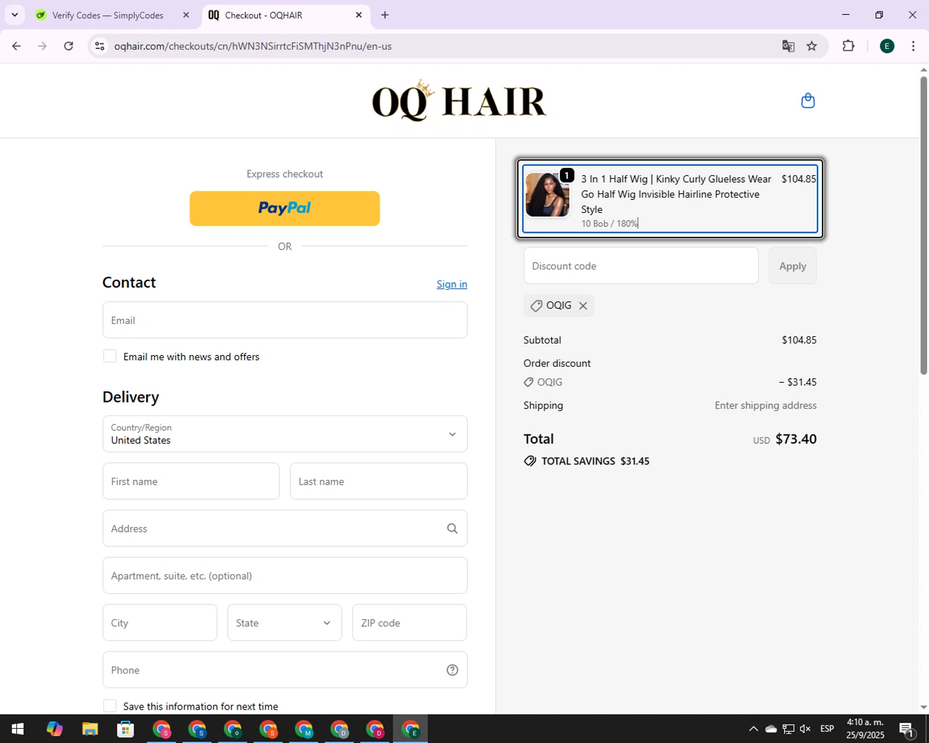Click the Sign in link
Screen dimensions: 929x743
pos(451,284)
